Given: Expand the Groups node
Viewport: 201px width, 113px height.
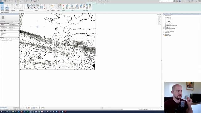Looking at the screenshot, I should coord(164,34).
